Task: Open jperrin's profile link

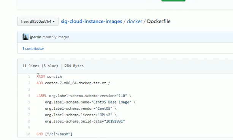Action: click(x=35, y=37)
